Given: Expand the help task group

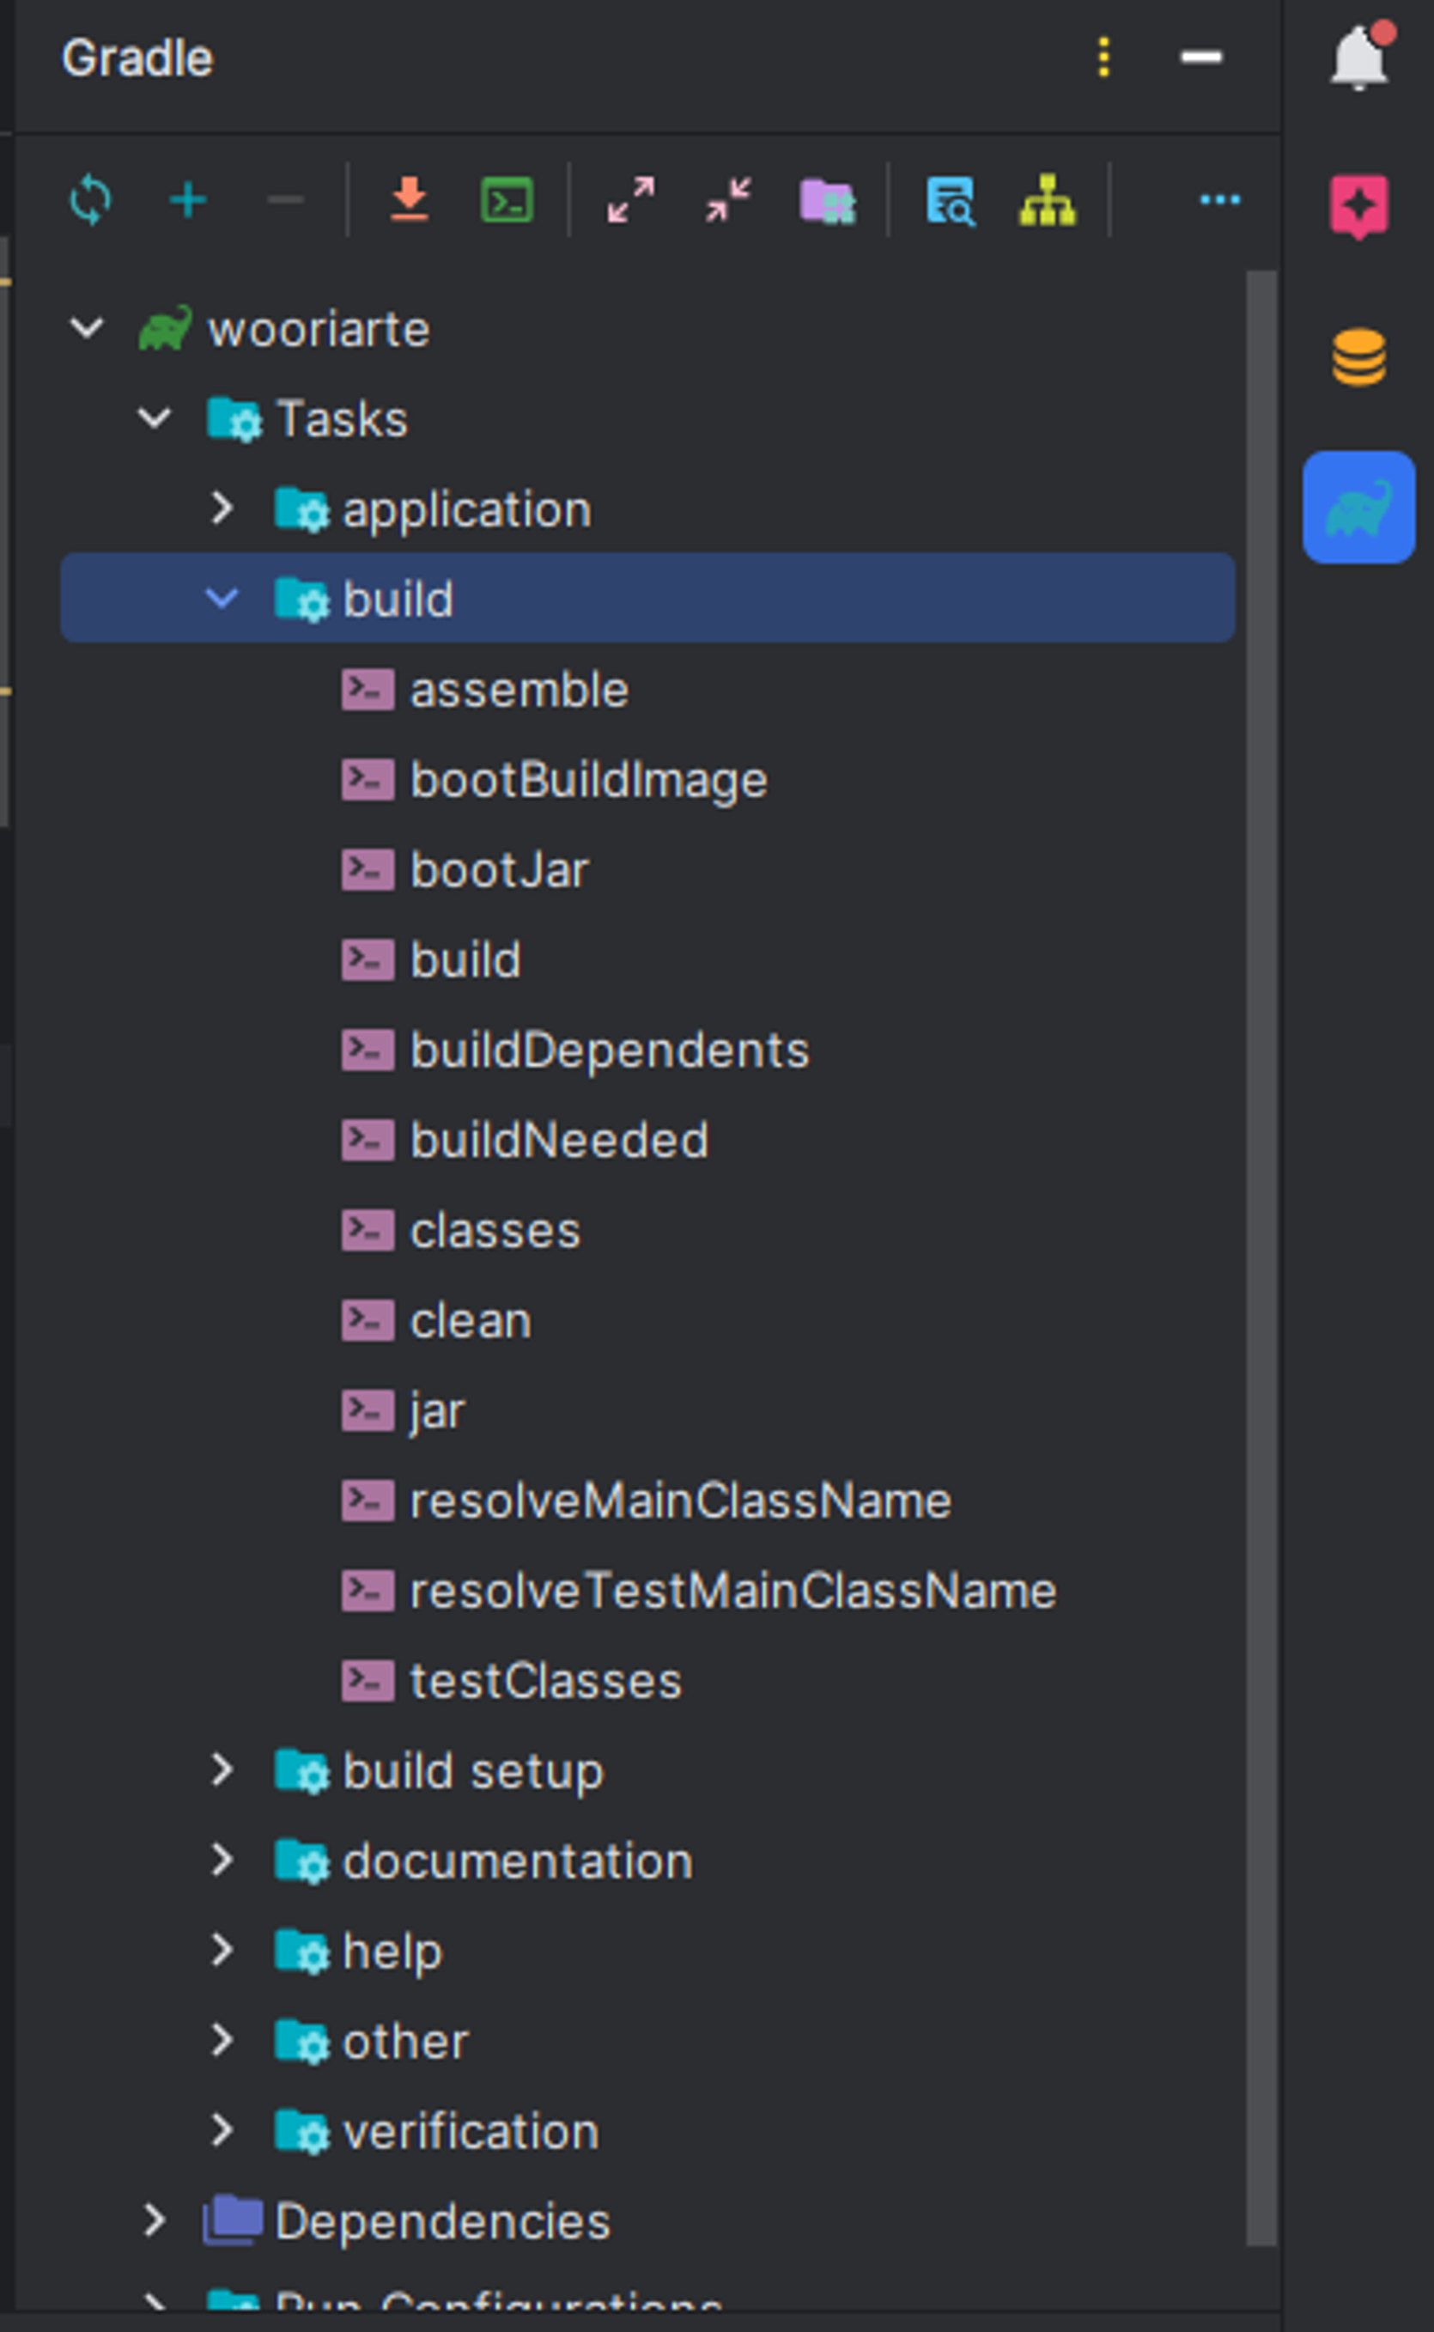Looking at the screenshot, I should (x=222, y=1950).
